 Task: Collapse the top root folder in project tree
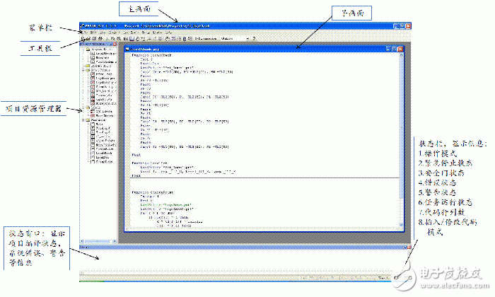pos(84,50)
